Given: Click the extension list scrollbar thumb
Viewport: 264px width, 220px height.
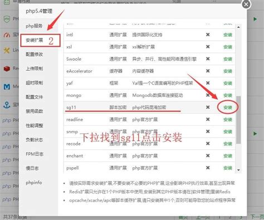Looking at the screenshot, I should [238, 120].
